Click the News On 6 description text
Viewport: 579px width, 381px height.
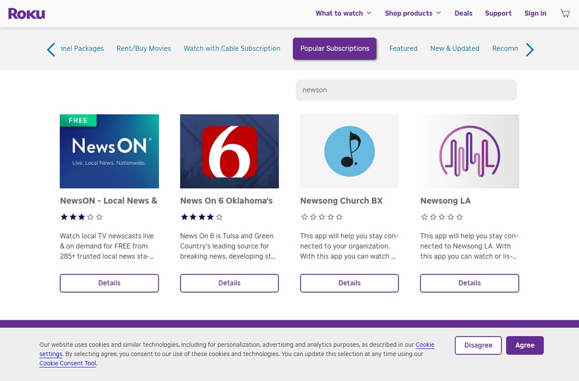click(228, 246)
